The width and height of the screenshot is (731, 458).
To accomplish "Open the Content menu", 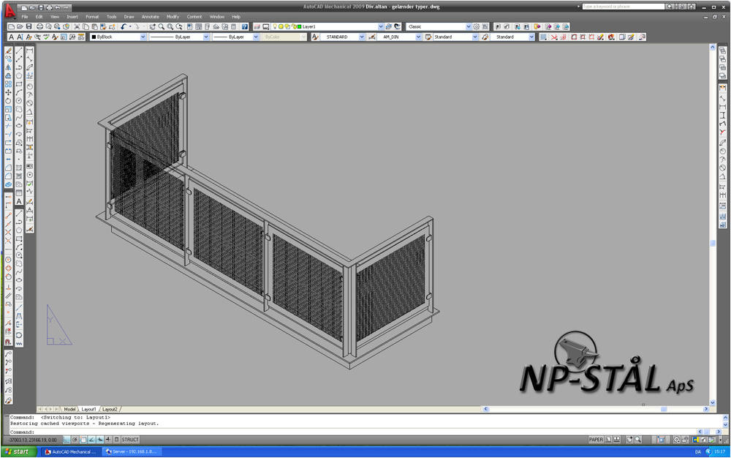I will coord(194,17).
